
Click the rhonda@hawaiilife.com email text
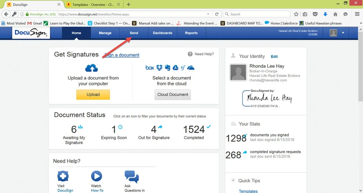click(x=268, y=80)
